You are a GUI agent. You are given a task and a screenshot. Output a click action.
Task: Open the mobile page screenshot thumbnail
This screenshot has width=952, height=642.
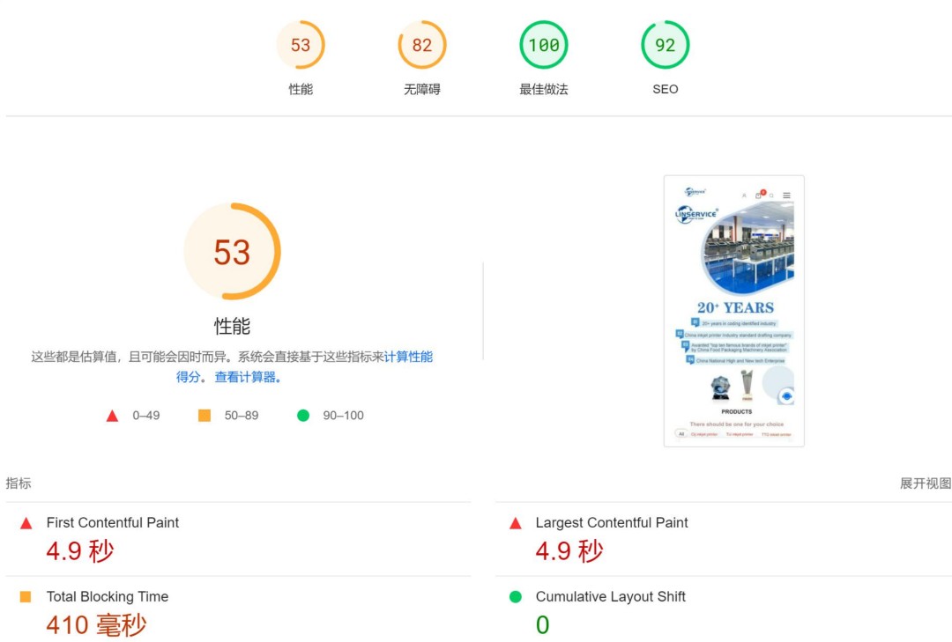(x=733, y=311)
